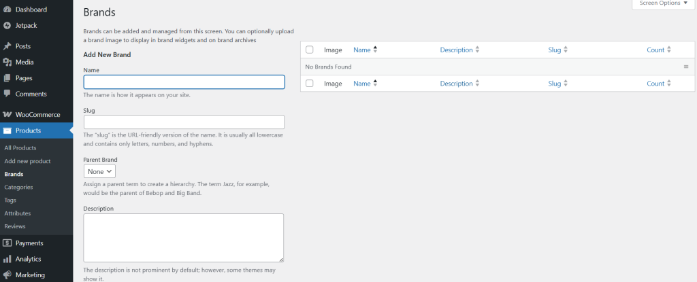Tick the select-all checkbox in table header
Image resolution: width=697 pixels, height=282 pixels.
click(x=310, y=50)
